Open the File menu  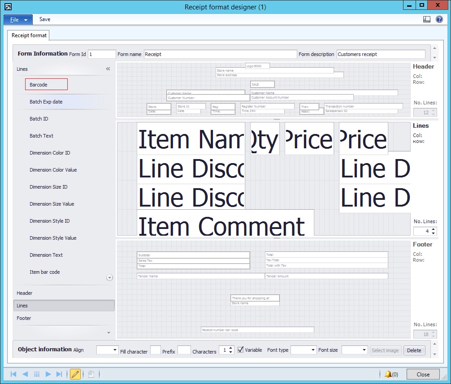click(x=18, y=20)
